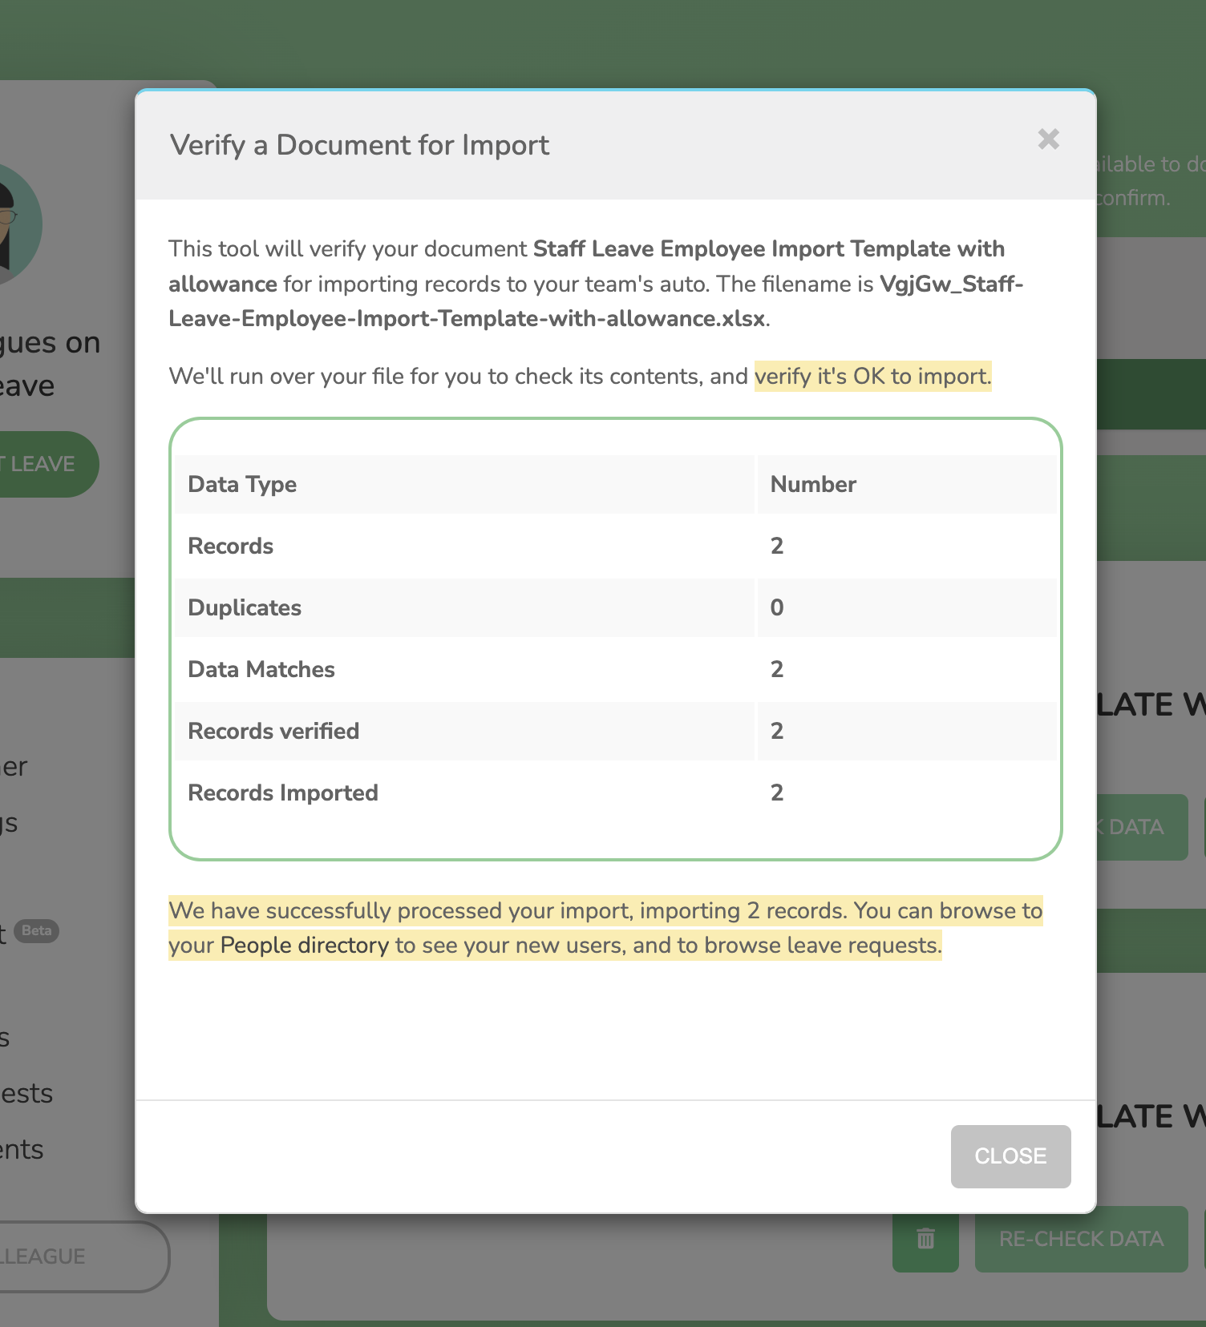Click the dialog title Verify a Document
1206x1327 pixels.
point(359,145)
